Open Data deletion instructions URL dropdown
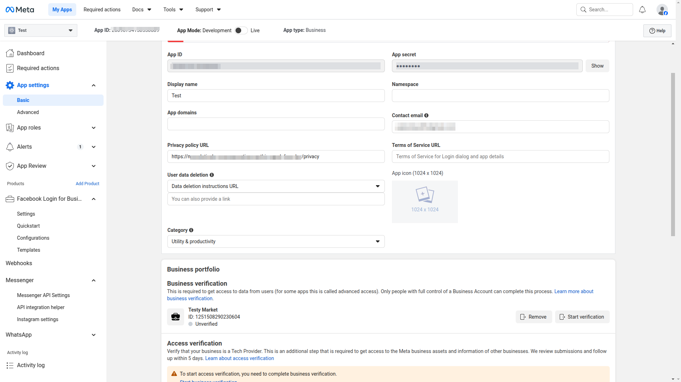The width and height of the screenshot is (681, 382). pos(276,186)
